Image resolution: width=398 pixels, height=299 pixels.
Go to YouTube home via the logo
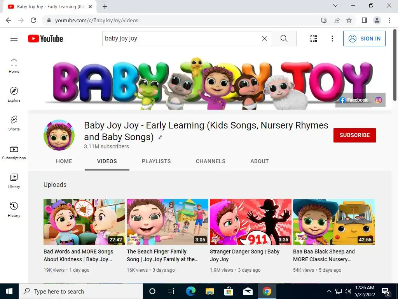[45, 39]
